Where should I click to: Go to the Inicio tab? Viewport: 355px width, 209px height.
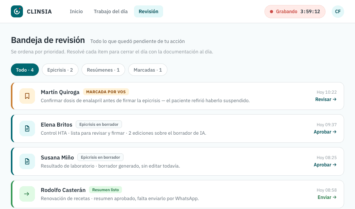click(76, 12)
